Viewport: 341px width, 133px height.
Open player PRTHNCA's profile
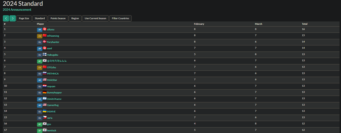(53, 73)
